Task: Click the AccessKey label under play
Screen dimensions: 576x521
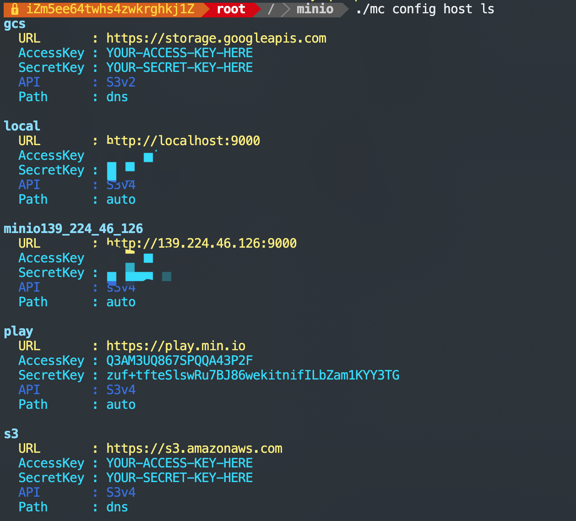Action: 51,361
